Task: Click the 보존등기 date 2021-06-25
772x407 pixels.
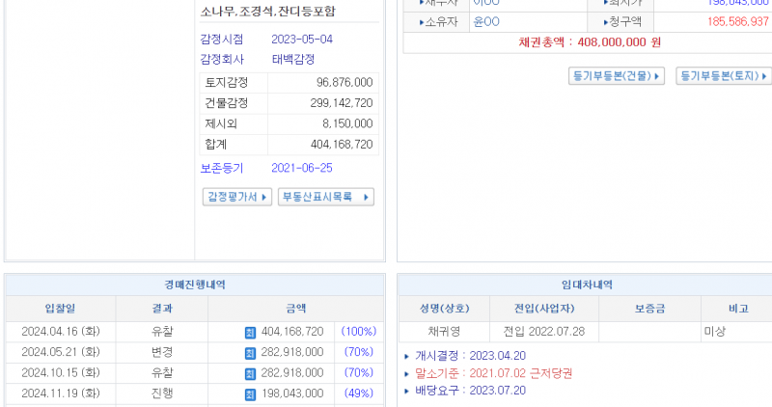Action: click(302, 168)
